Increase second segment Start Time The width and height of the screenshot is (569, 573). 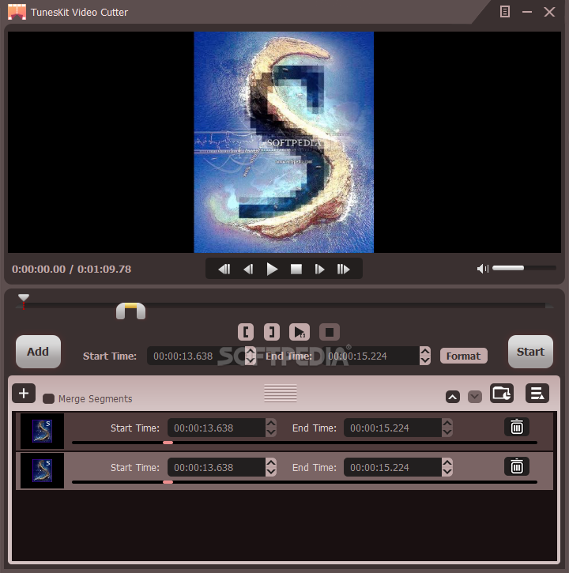click(271, 462)
